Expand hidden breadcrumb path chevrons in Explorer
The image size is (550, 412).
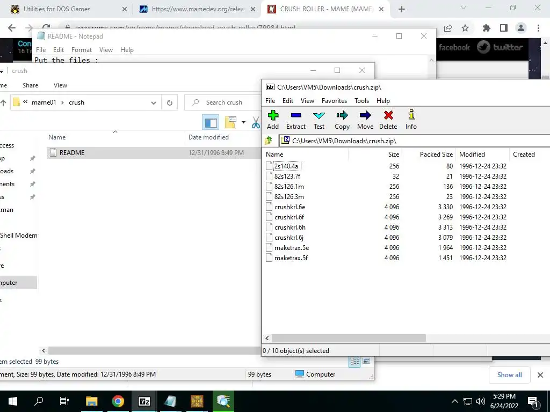point(25,102)
